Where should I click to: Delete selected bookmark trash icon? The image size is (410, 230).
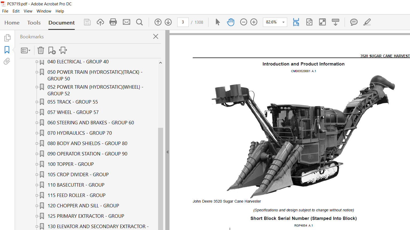coord(41,50)
